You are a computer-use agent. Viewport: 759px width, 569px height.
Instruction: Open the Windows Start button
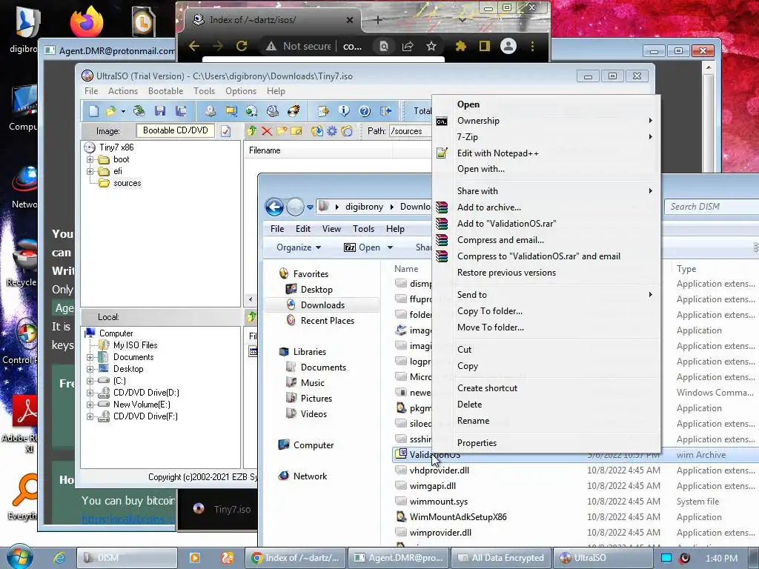(20, 556)
